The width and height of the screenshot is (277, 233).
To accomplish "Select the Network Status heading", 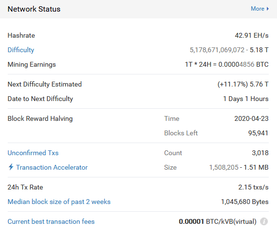I will coord(34,9).
